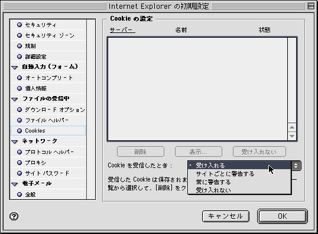Choose サイトごとに警告する option

240,174
